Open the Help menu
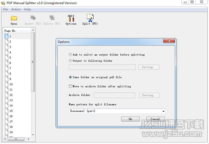Viewport: 209px width, 144px height. point(28,9)
